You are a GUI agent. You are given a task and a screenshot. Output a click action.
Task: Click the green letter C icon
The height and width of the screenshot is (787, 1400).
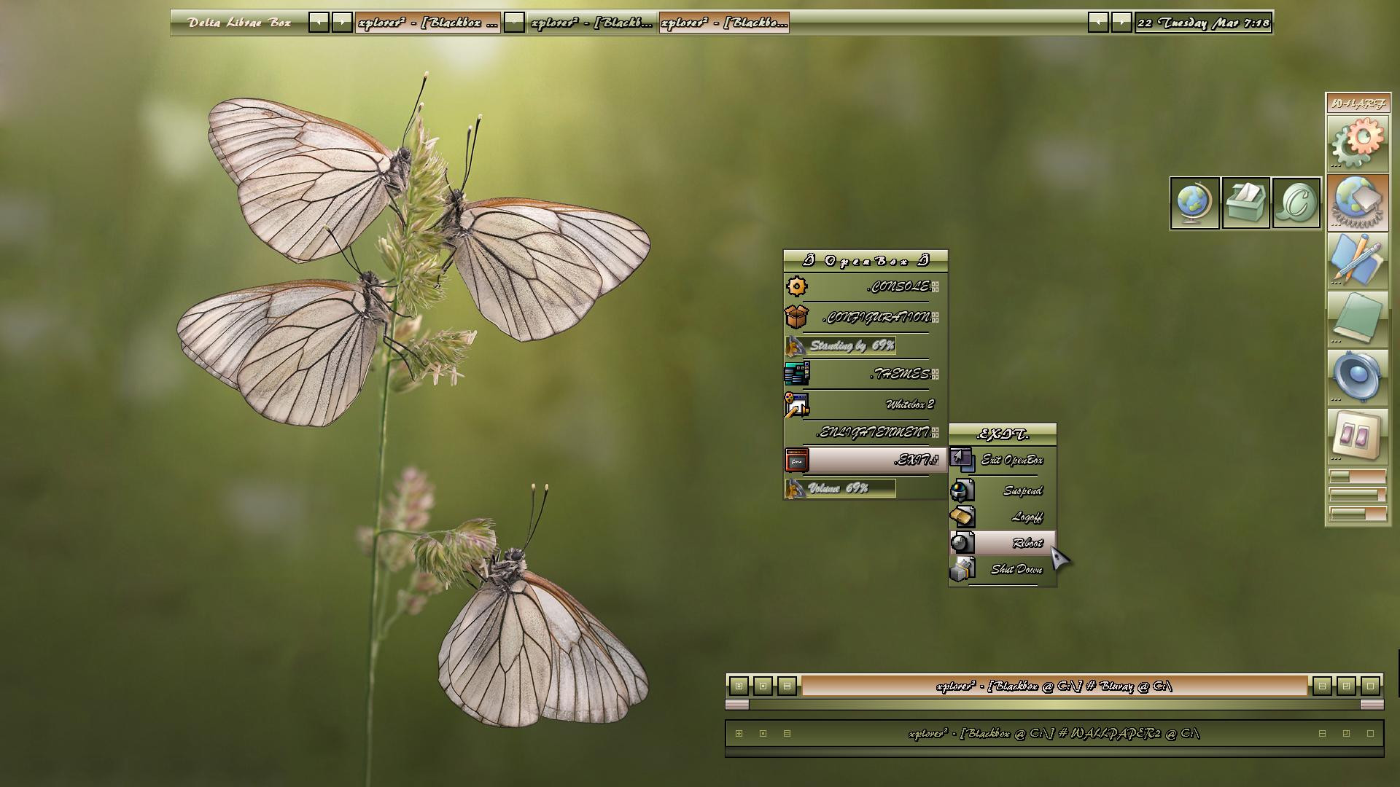coord(1296,203)
